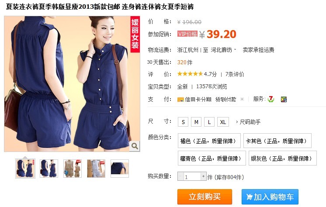Open the 河北廊坊 destination dropdown

pos(223,50)
